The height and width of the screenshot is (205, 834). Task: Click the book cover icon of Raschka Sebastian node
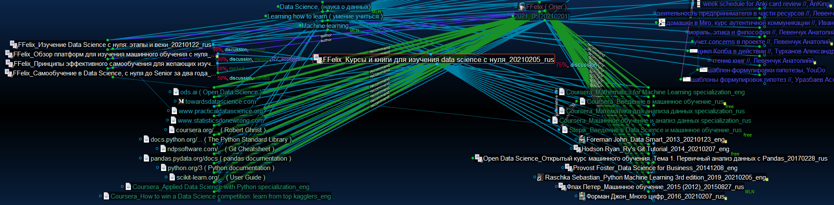pyautogui.click(x=540, y=177)
